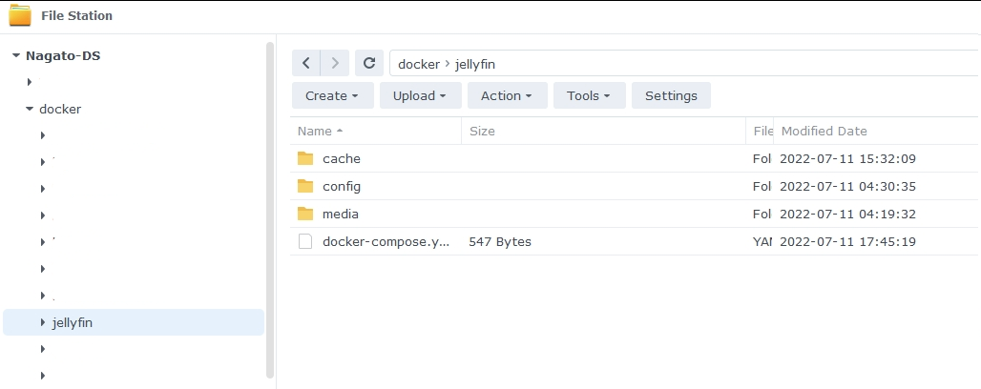Click the forward navigation arrow

coord(334,63)
